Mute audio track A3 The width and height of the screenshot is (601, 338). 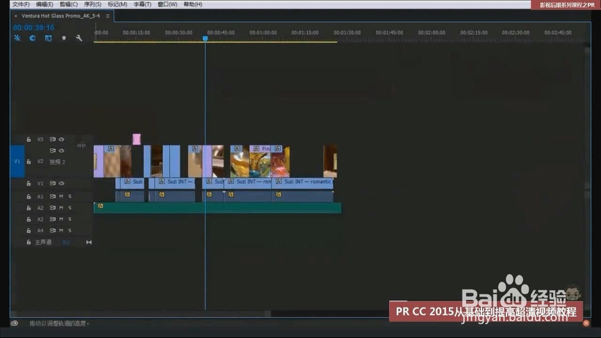(61, 219)
